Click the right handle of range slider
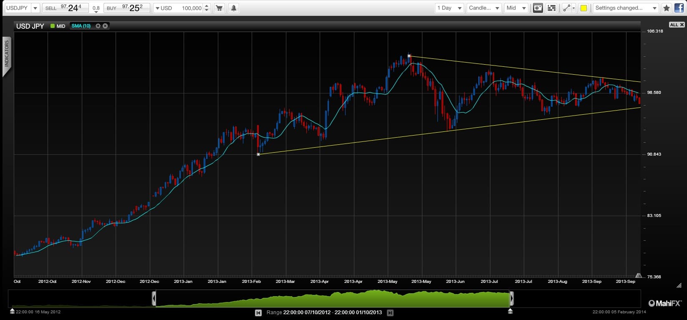 click(x=512, y=299)
